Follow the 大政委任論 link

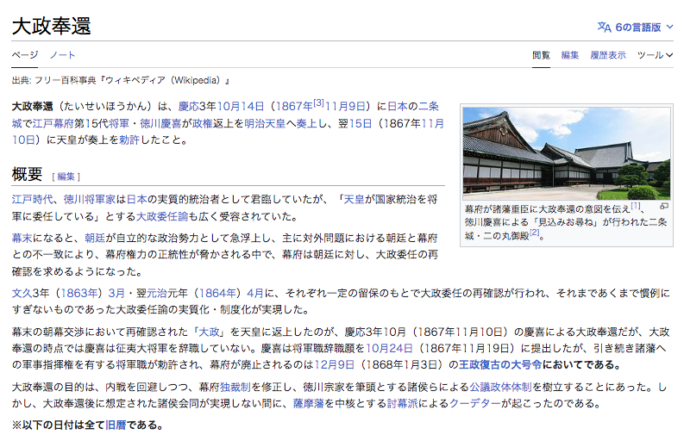pyautogui.click(x=162, y=216)
